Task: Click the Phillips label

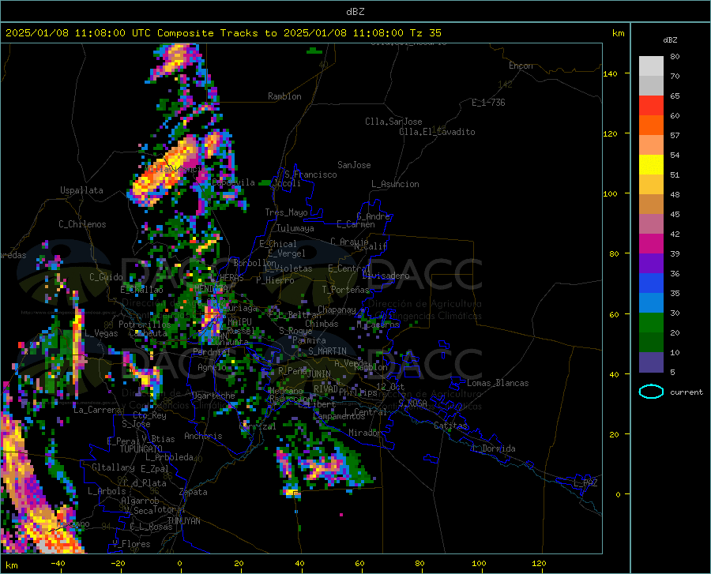Action: coord(358,392)
